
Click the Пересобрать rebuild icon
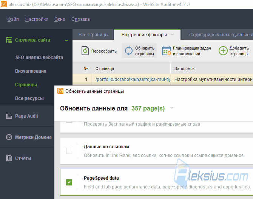[x=85, y=51]
